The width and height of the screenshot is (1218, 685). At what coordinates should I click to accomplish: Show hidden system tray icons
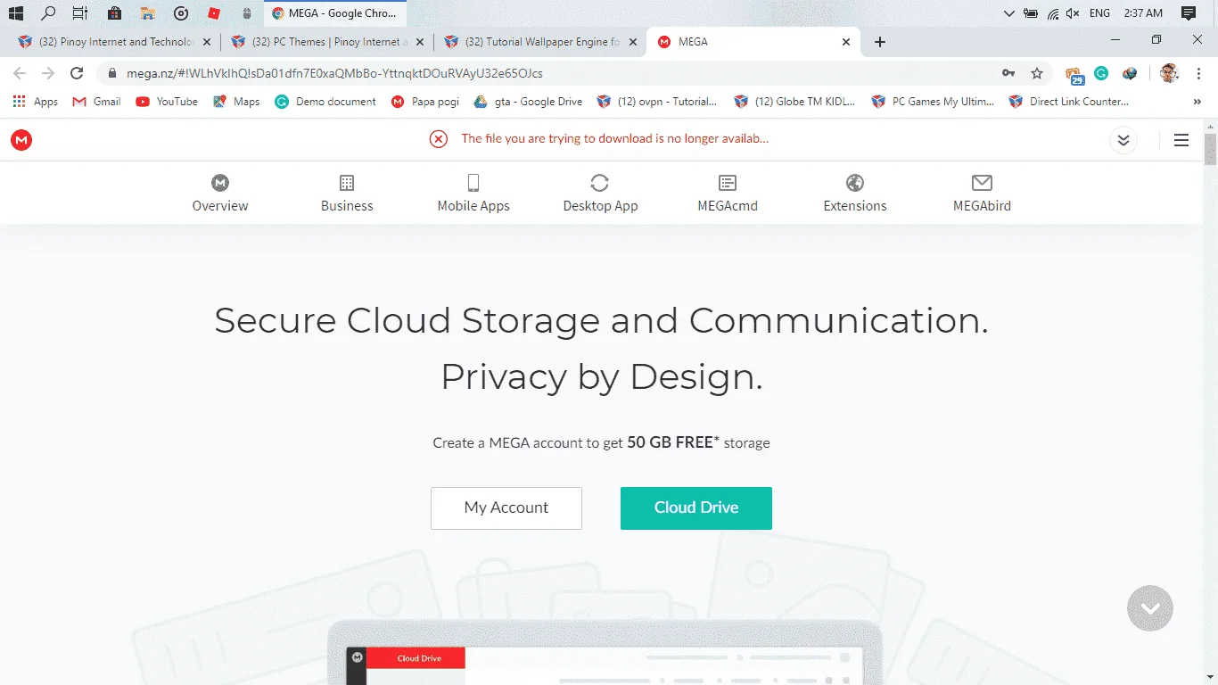1008,13
